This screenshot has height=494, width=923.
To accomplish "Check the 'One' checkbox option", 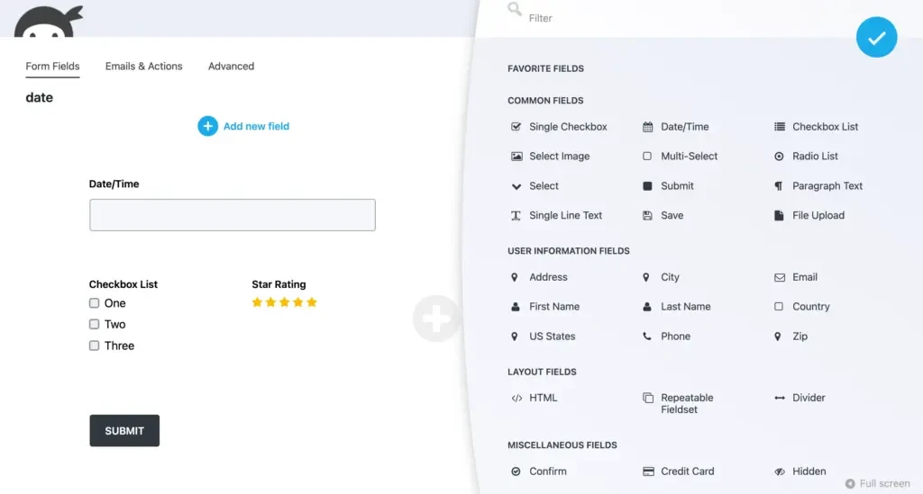I will click(95, 303).
